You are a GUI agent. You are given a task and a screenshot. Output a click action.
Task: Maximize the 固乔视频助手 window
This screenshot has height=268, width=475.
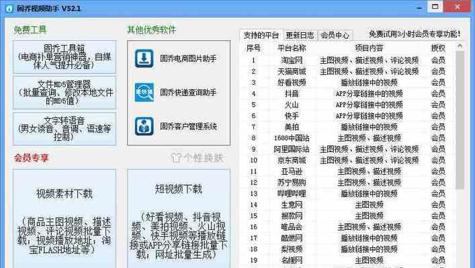435,7
